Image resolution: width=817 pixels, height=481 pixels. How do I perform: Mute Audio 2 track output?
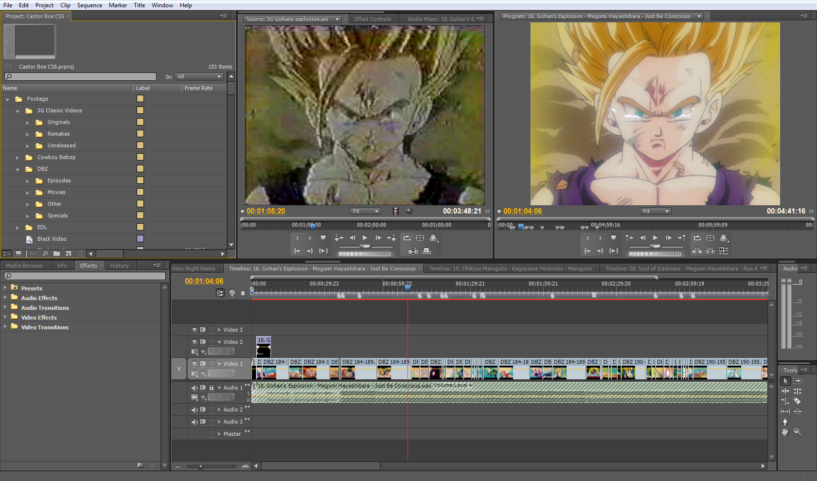pos(195,410)
